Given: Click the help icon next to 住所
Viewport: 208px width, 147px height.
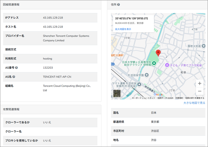Looking at the screenshot, I should click(119, 4).
